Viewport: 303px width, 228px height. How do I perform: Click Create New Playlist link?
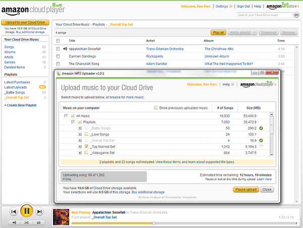(x=20, y=105)
